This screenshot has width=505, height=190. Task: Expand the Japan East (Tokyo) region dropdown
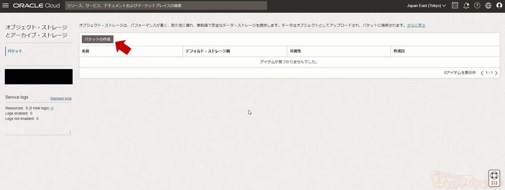426,6
